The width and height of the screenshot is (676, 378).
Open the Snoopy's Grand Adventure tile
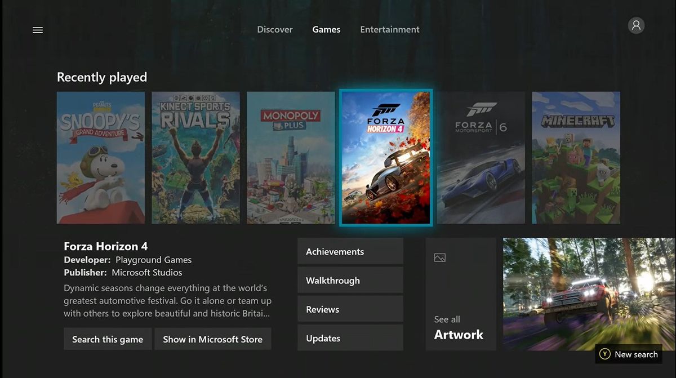(100, 158)
